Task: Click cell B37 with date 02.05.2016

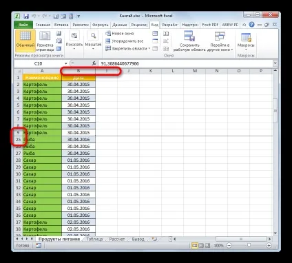Action: [79, 222]
